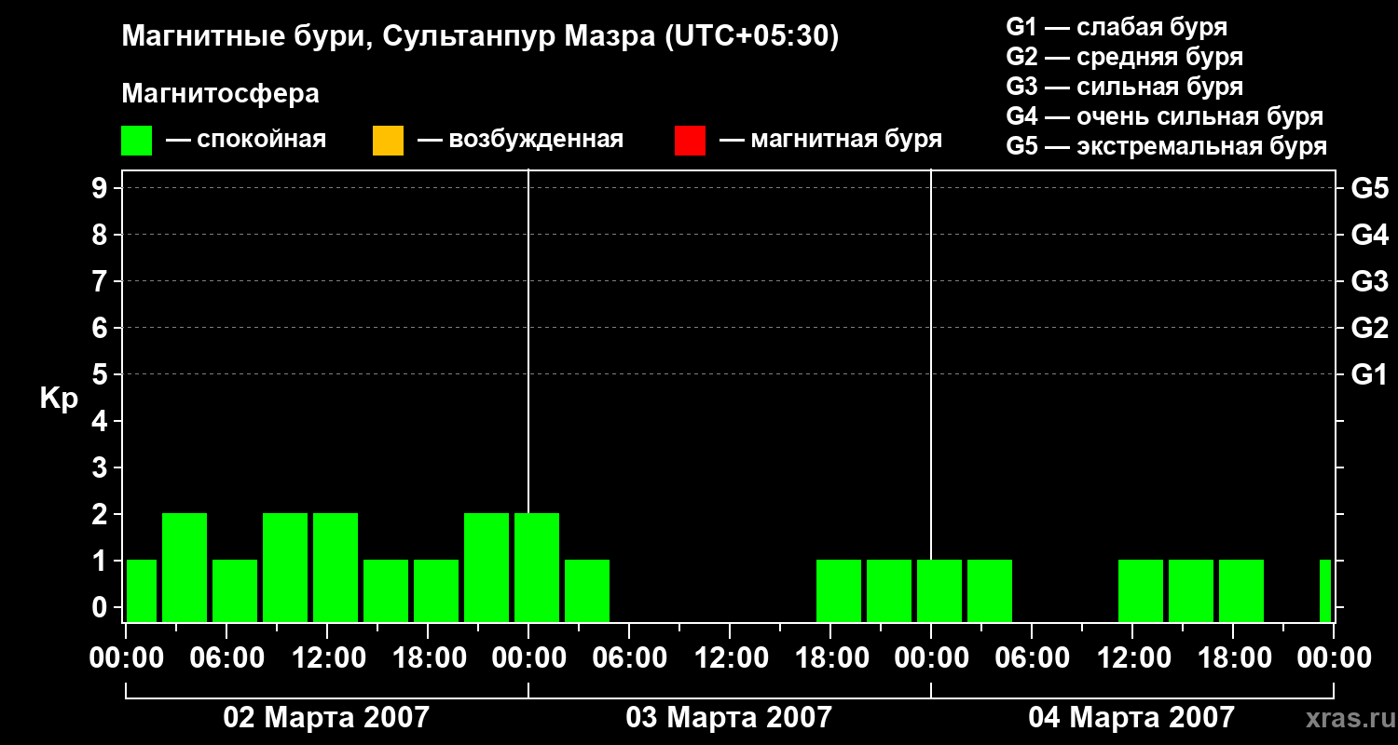Image resolution: width=1398 pixels, height=745 pixels.
Task: Click the Kp 1 bar spanning 14:30–17:30 on 02 Марта
Action: [386, 590]
